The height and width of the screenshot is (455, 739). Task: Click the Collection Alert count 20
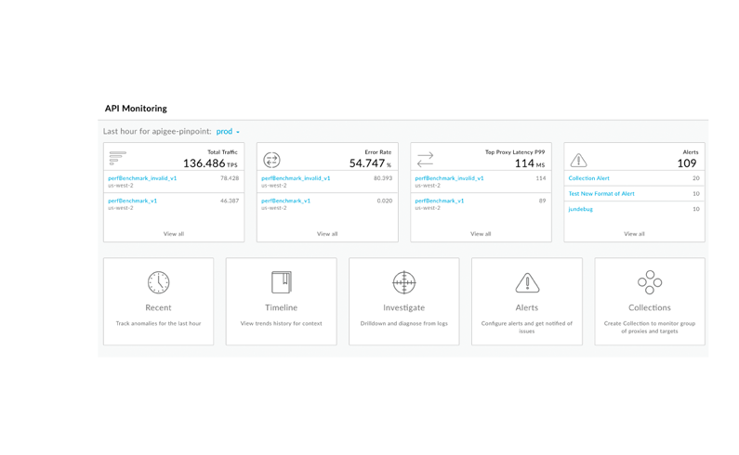pos(696,178)
